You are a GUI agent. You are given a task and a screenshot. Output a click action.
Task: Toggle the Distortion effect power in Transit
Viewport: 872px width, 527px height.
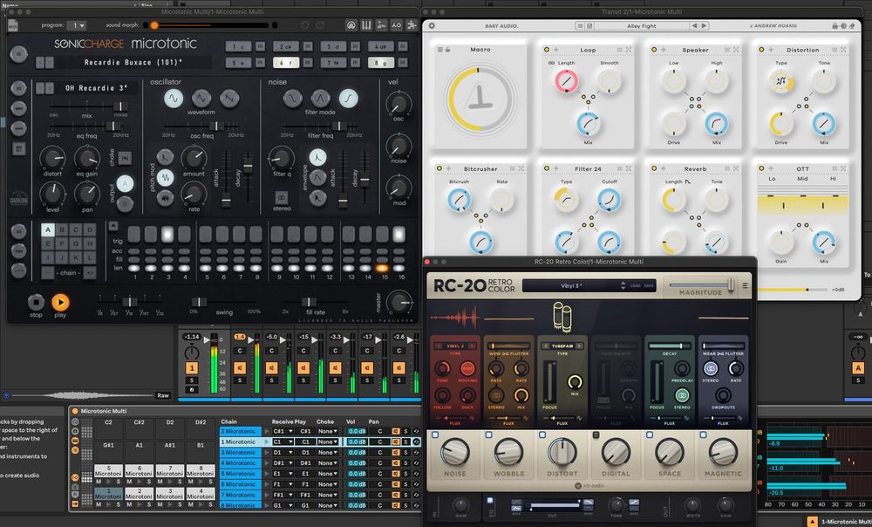point(761,50)
